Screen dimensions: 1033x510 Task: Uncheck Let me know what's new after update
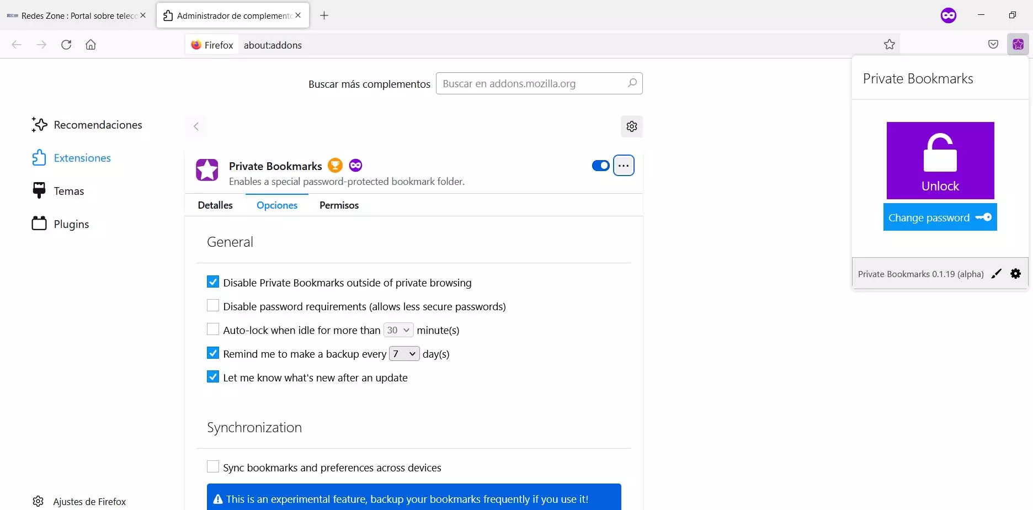point(213,377)
